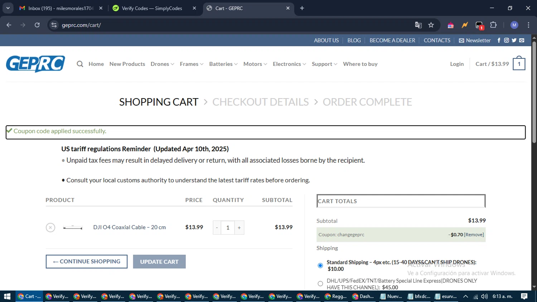Open Regg... taskbar Chrome window
This screenshot has width=537, height=302.
click(336, 296)
